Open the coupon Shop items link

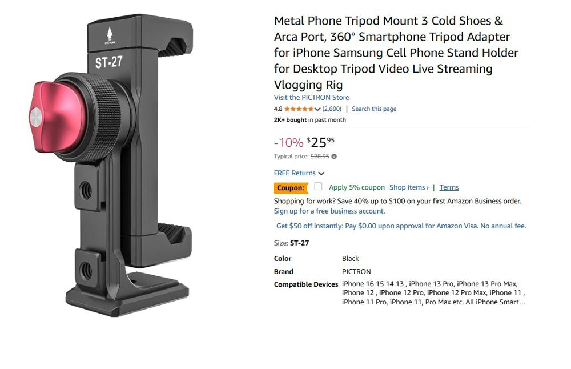408,187
